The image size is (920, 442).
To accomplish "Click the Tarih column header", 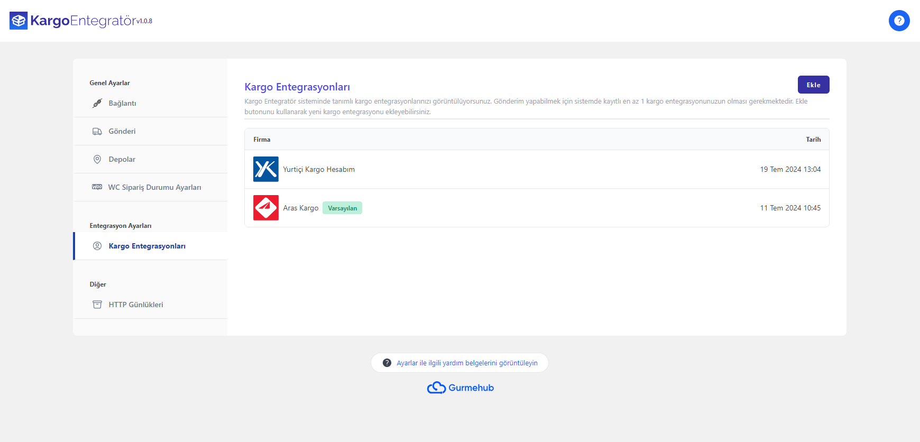I will (813, 140).
